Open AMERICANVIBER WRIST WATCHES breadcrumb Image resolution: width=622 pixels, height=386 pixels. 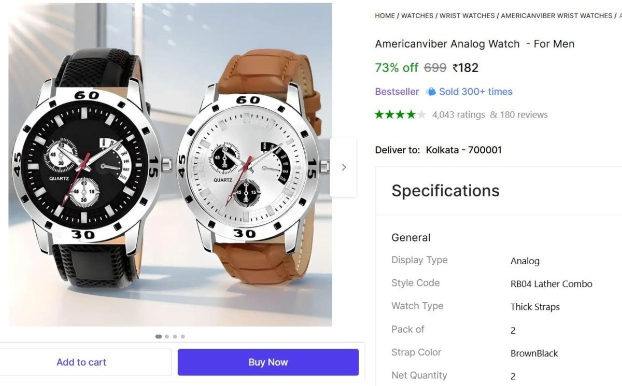556,16
